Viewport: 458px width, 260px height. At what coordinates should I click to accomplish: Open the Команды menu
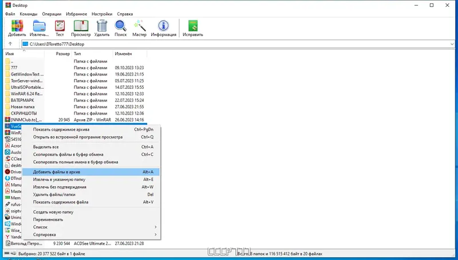tap(29, 14)
